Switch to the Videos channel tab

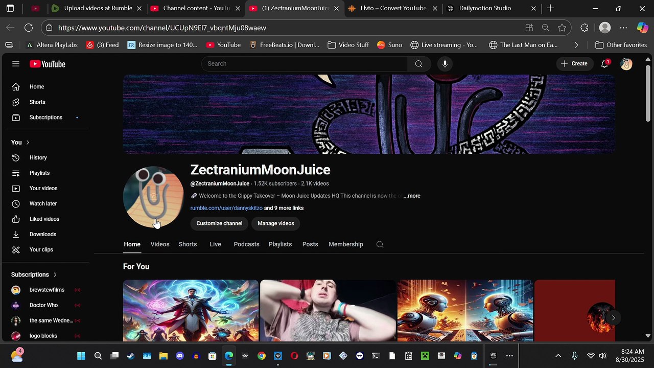click(x=160, y=244)
